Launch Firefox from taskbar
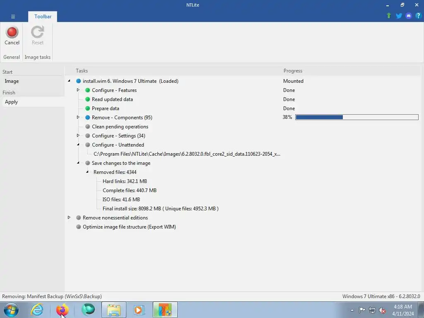The height and width of the screenshot is (318, 424). click(63, 310)
